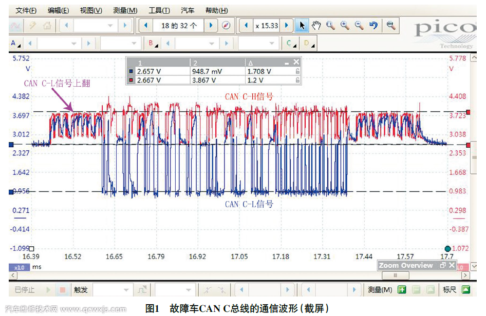
Task: Click the green ruler legend icon
Action: click(465, 290)
